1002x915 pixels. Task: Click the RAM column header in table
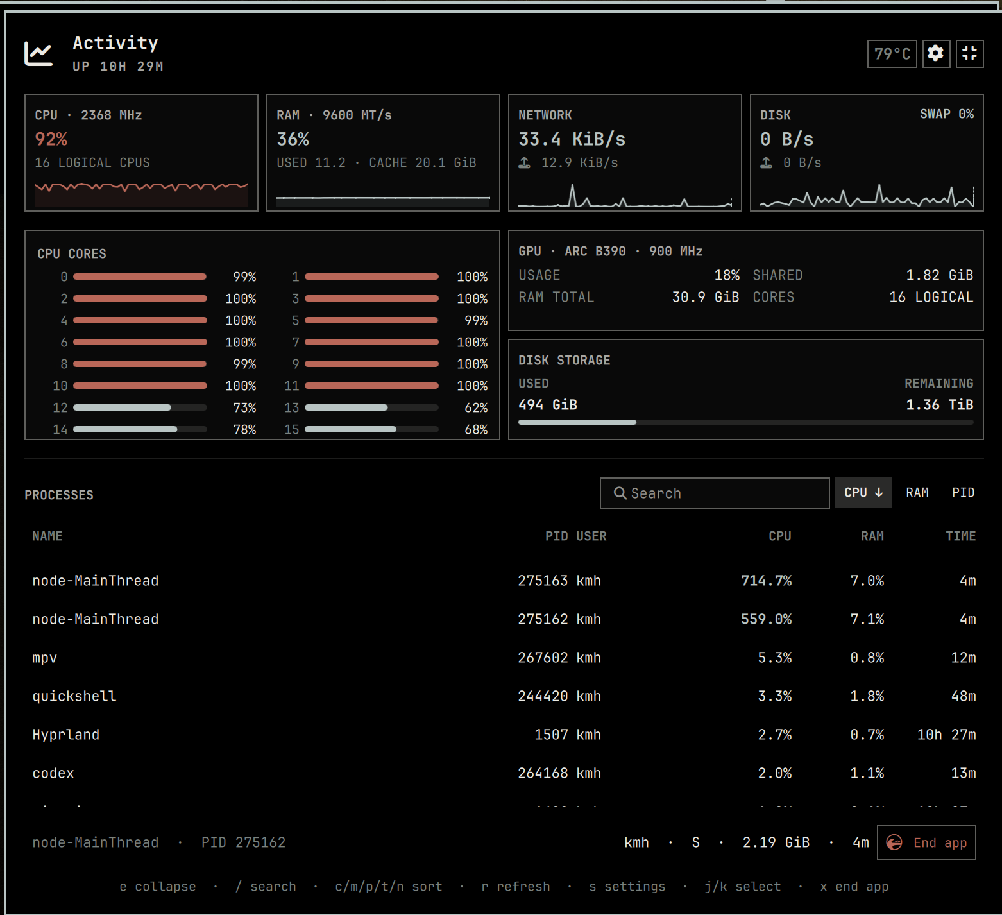[x=872, y=536]
